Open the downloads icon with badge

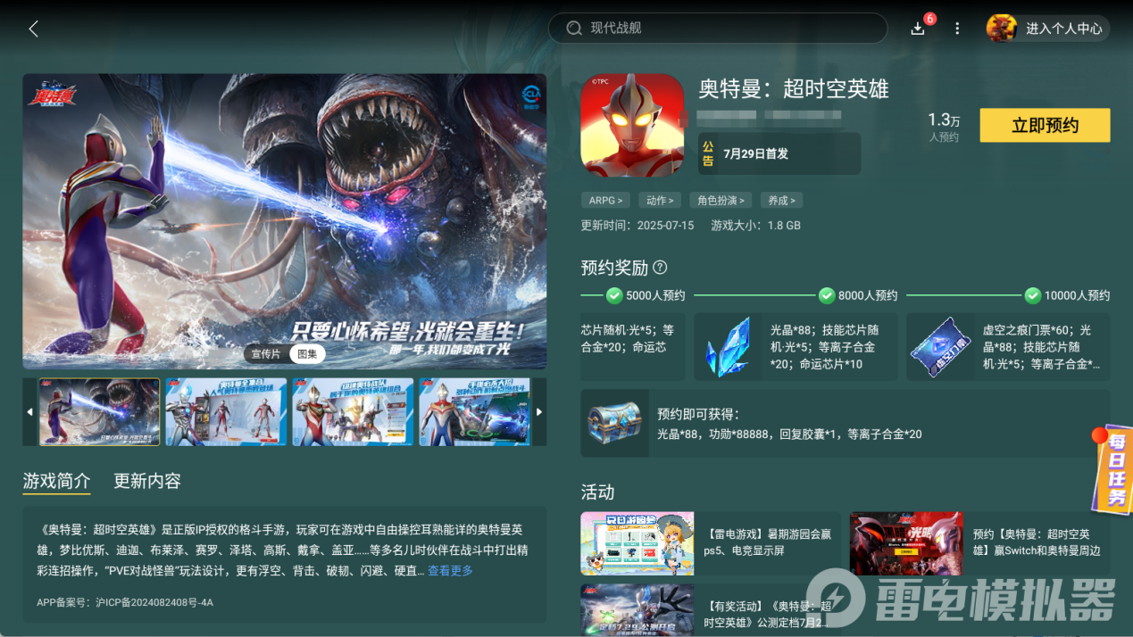(919, 28)
